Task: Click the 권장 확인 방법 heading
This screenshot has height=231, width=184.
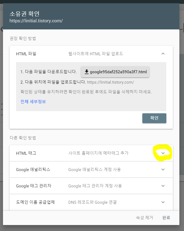Action: pyautogui.click(x=23, y=38)
